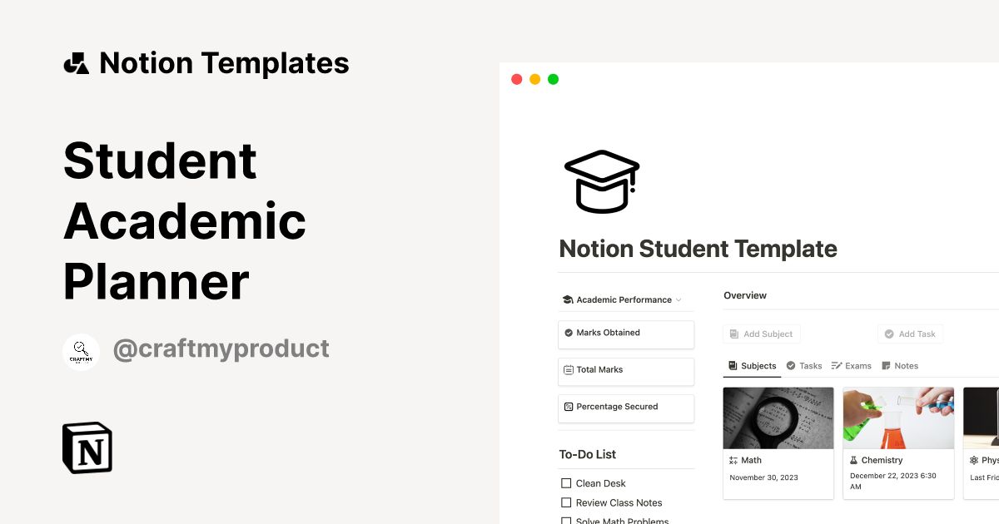Click the Add Task button
The height and width of the screenshot is (524, 999).
coord(910,334)
